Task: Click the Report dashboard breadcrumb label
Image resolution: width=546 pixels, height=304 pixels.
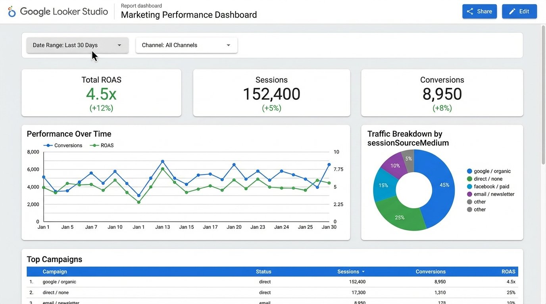Action: [x=141, y=6]
